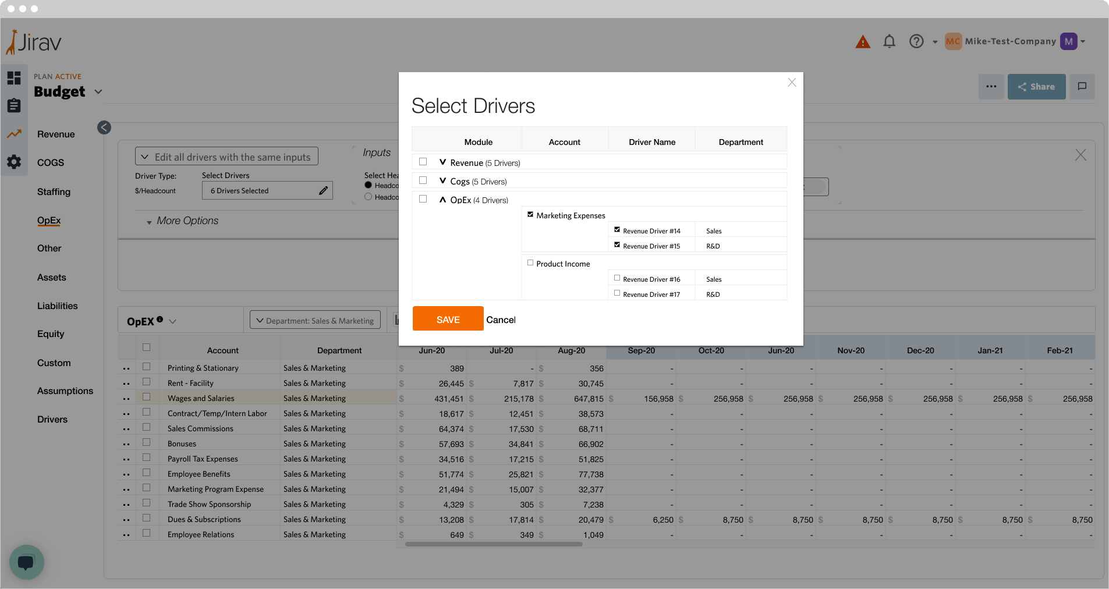Viewport: 1109px width, 589px height.
Task: Click the pencil icon beside 6 Drivers Selected
Action: click(x=323, y=191)
